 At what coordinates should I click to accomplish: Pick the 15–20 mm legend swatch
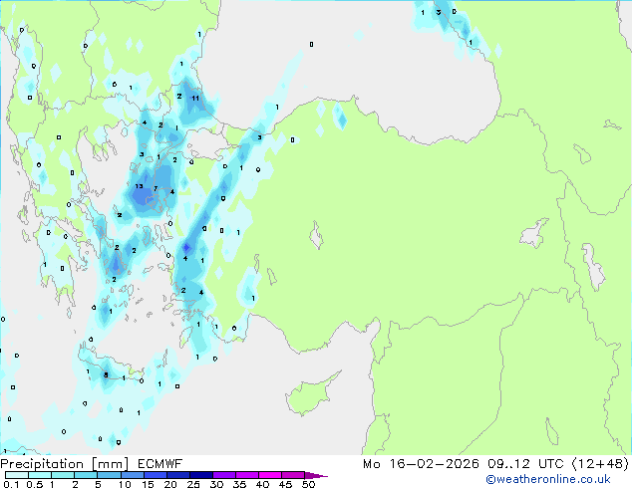pos(155,475)
